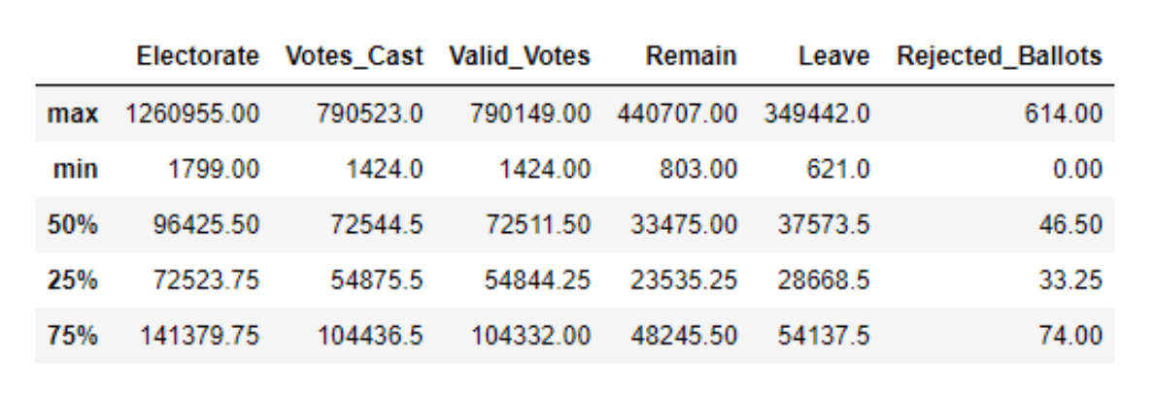This screenshot has height=394, width=1154.
Task: Click the Votes_Cast column header
Action: click(354, 56)
